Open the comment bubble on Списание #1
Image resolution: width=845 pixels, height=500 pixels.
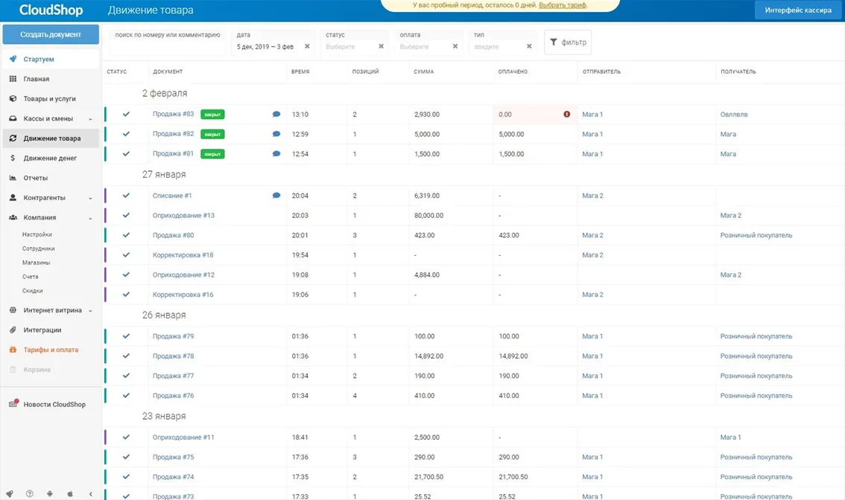point(276,196)
